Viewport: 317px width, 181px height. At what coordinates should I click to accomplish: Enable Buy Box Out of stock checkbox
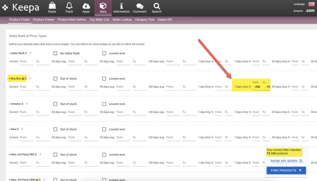(55, 78)
